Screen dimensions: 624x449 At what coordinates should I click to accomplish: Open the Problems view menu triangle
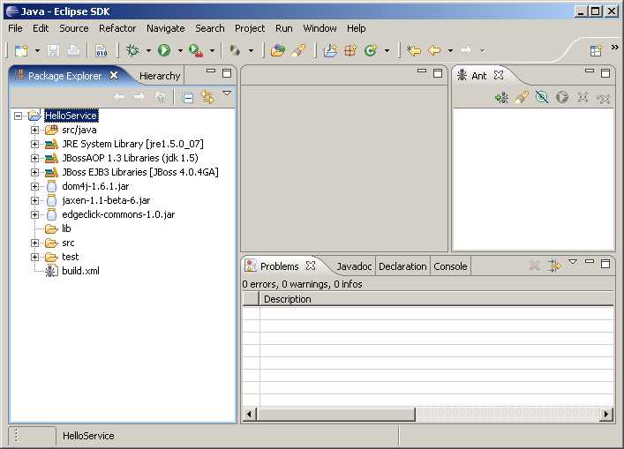point(573,262)
